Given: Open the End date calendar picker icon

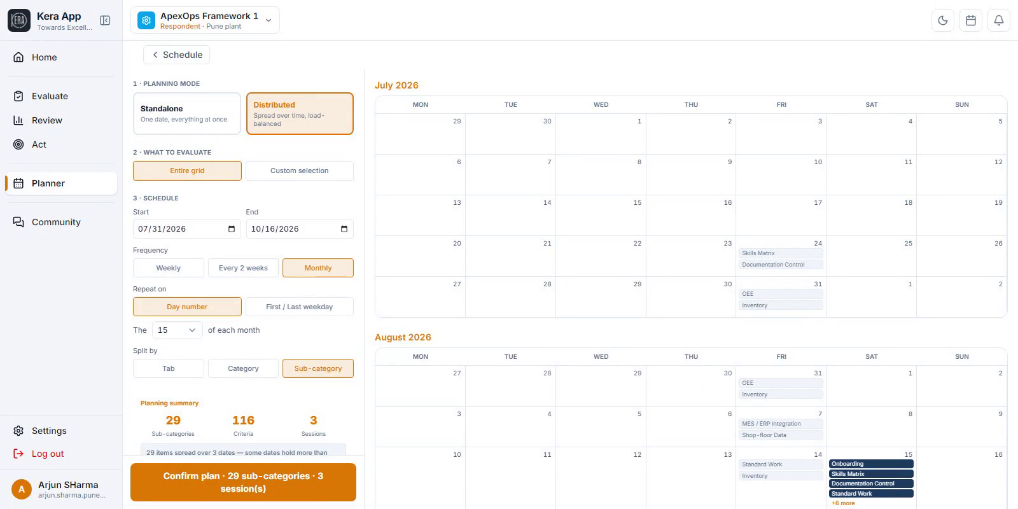Looking at the screenshot, I should (344, 229).
